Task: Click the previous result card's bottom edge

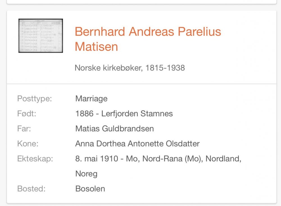Action: click(x=142, y=3)
